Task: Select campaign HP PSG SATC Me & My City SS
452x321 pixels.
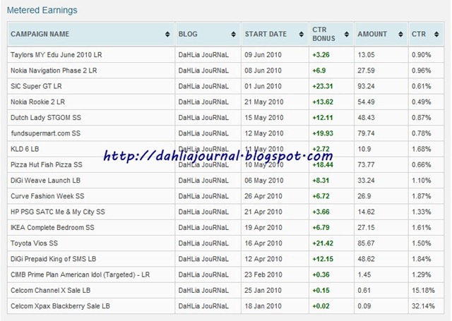Action: tap(58, 212)
